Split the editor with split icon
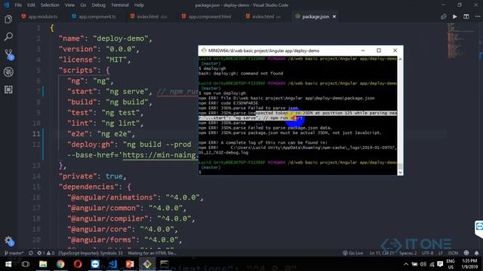Image resolution: width=483 pixels, height=271 pixels. (x=466, y=17)
